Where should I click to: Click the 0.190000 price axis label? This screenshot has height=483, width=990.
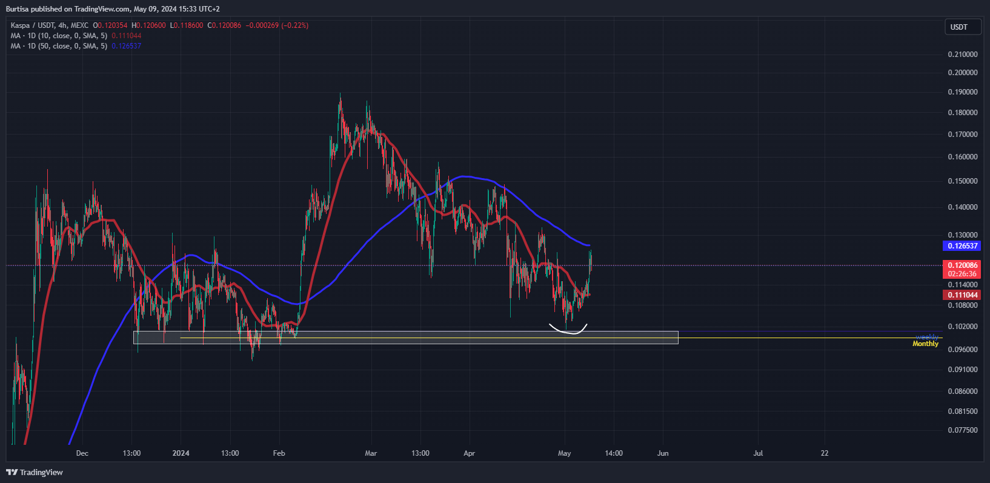point(963,92)
